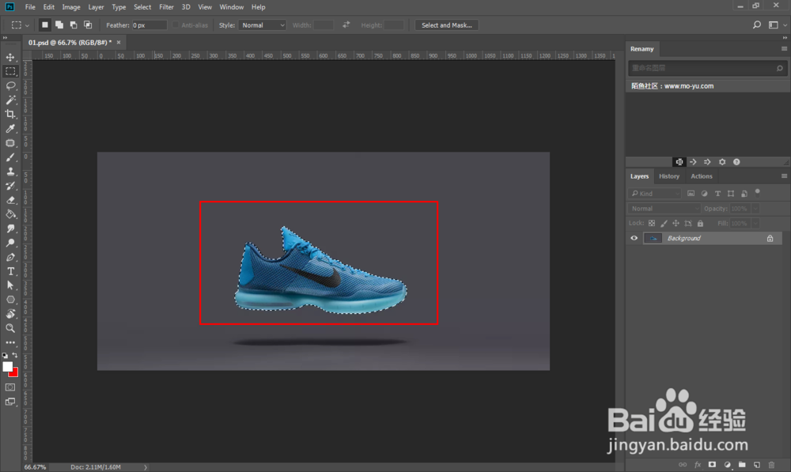
Task: Open the Fill slider dropdown arrow
Action: 755,223
